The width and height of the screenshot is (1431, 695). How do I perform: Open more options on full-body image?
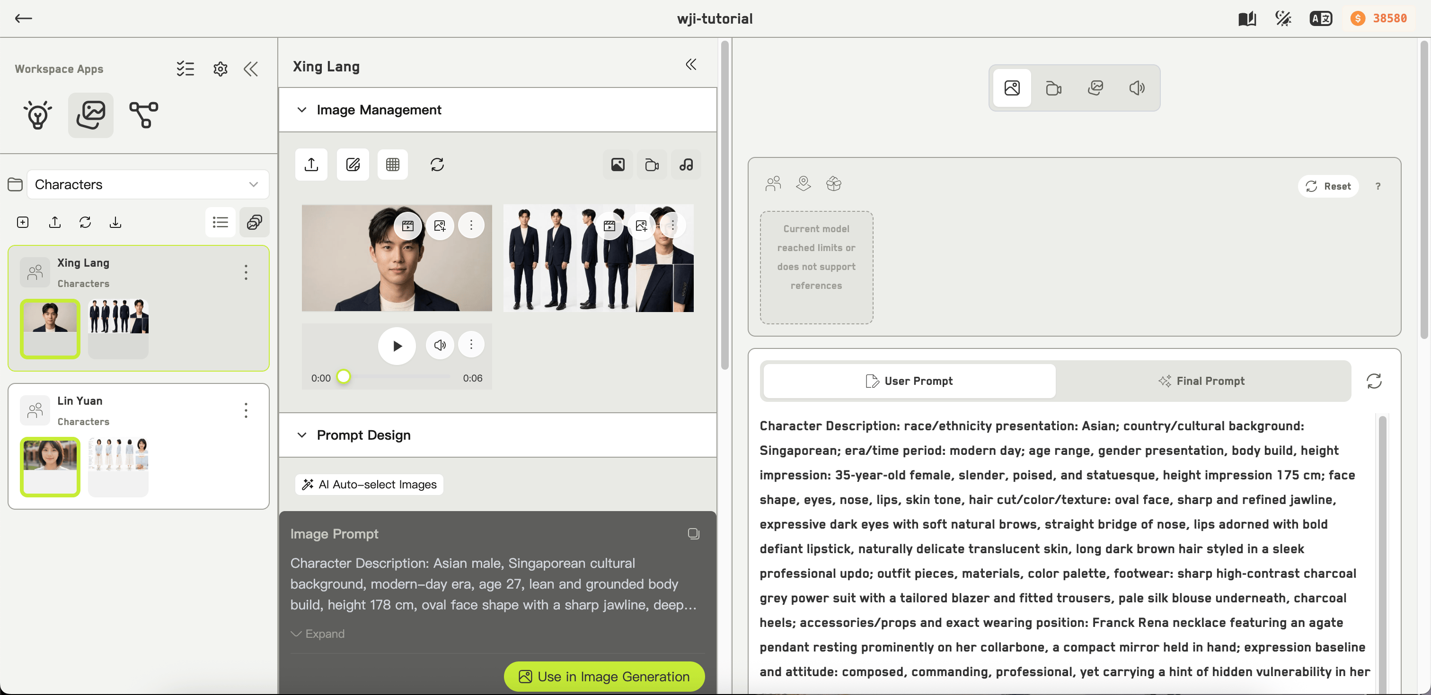point(673,226)
